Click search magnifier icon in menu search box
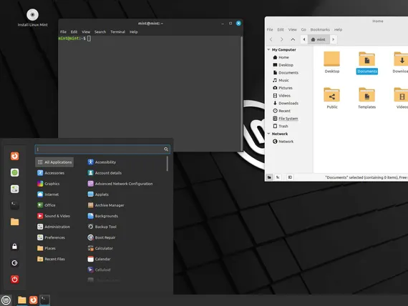408x306 pixels. click(166, 149)
